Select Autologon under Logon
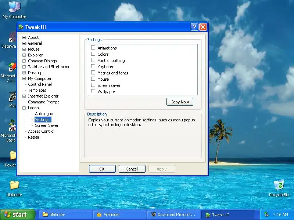The image size is (294, 220). pos(44,114)
